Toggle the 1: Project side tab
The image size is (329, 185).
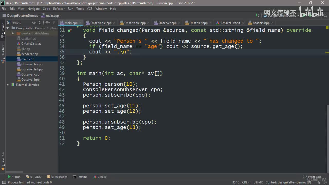coord(3,30)
